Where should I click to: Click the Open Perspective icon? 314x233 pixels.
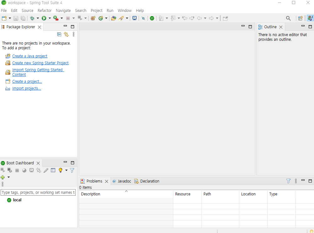[300, 18]
